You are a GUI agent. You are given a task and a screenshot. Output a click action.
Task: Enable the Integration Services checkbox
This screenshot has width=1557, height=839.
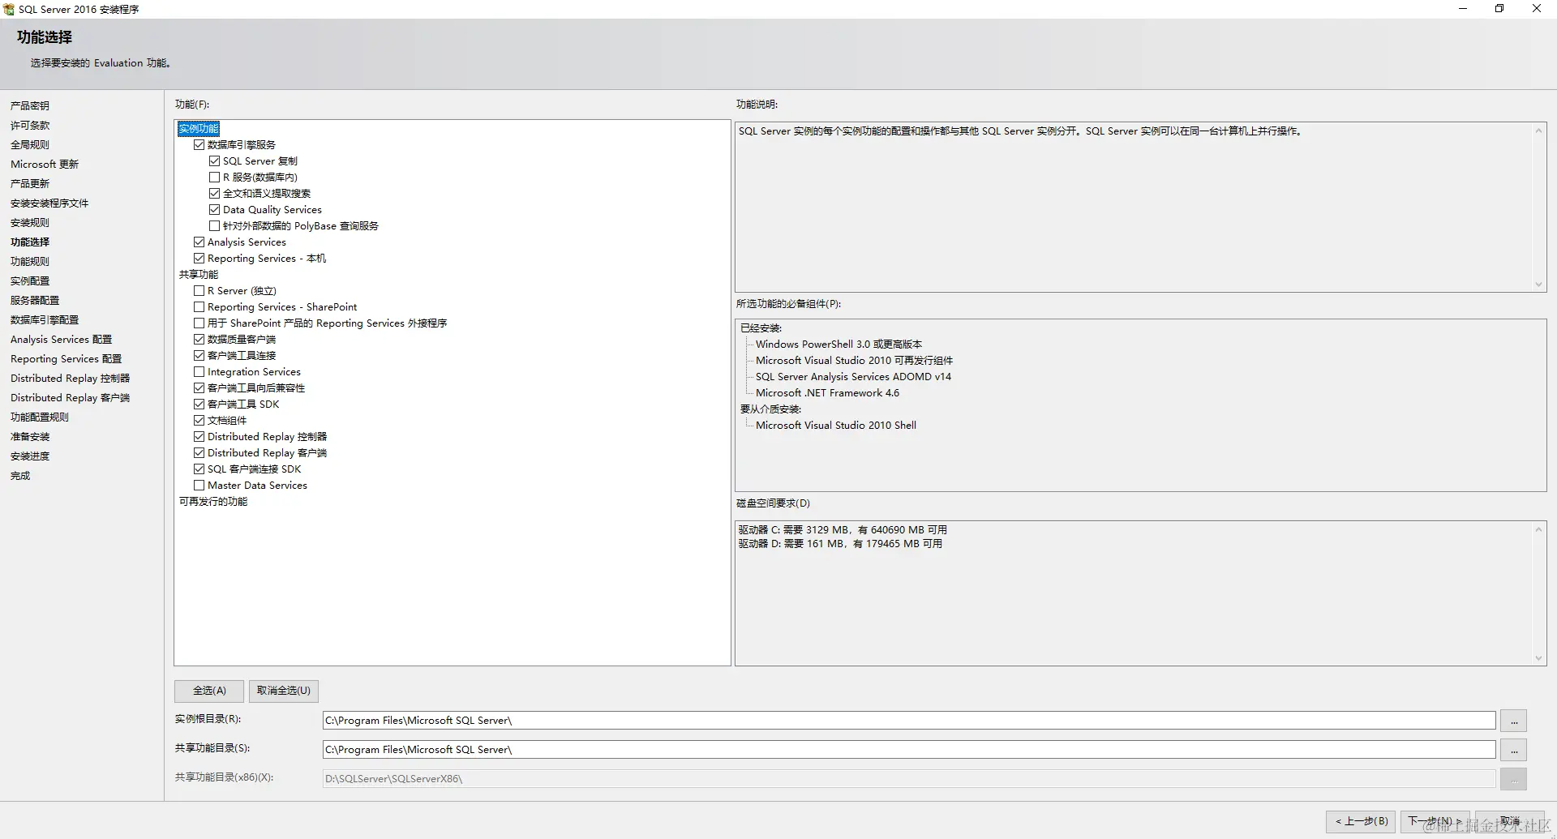click(x=199, y=372)
